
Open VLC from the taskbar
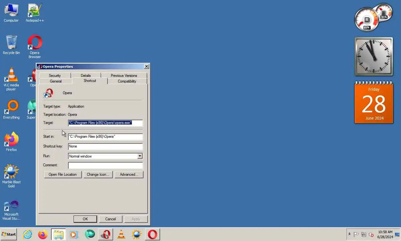[121, 234]
